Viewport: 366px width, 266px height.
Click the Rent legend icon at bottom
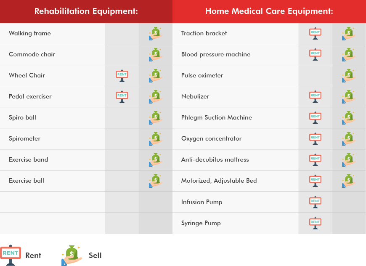pos(11,255)
